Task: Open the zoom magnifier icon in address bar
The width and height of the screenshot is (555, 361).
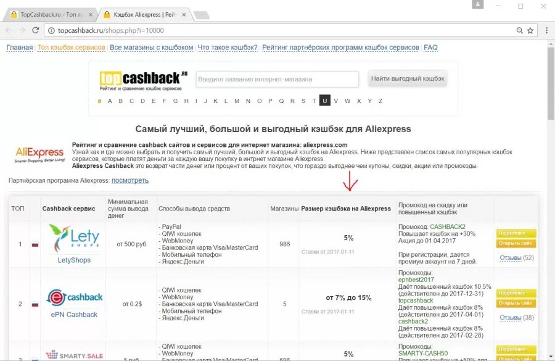Action: click(x=520, y=30)
